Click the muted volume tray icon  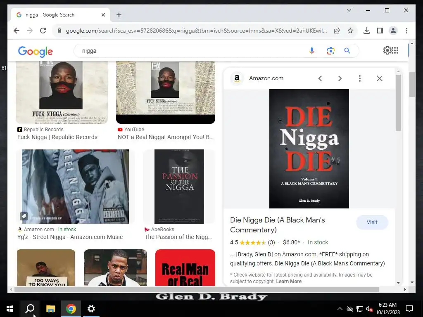[369, 309]
